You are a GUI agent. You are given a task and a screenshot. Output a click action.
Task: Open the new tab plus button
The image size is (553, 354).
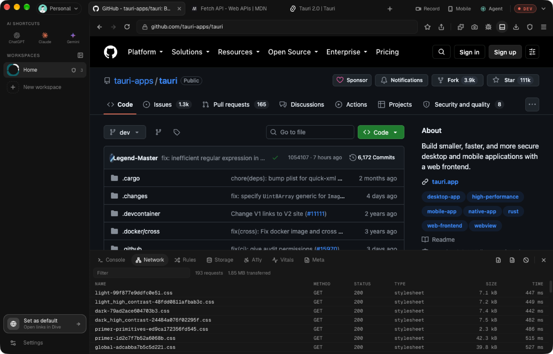(390, 9)
